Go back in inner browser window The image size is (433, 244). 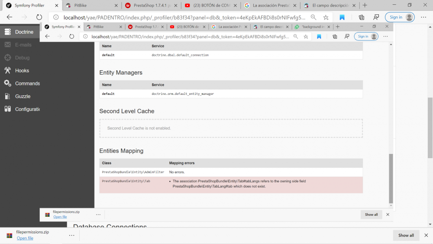coord(48,36)
